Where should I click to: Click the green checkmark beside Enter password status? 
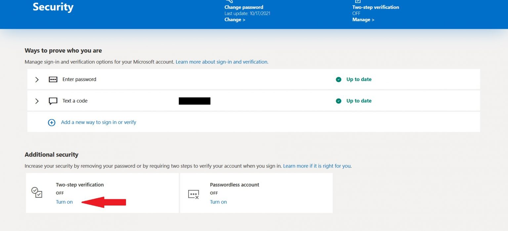(338, 79)
